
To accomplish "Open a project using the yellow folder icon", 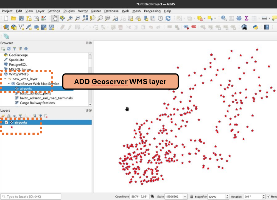I will coord(14,18).
